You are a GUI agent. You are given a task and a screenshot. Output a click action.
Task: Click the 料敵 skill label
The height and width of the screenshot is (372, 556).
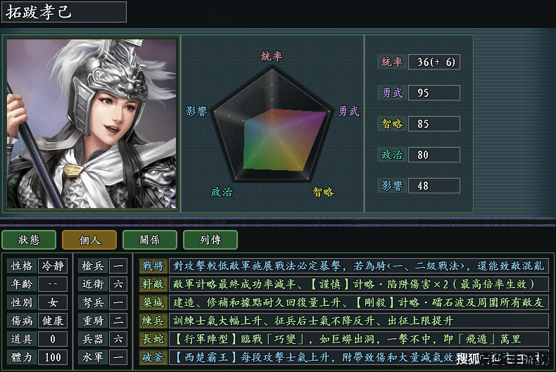153,284
